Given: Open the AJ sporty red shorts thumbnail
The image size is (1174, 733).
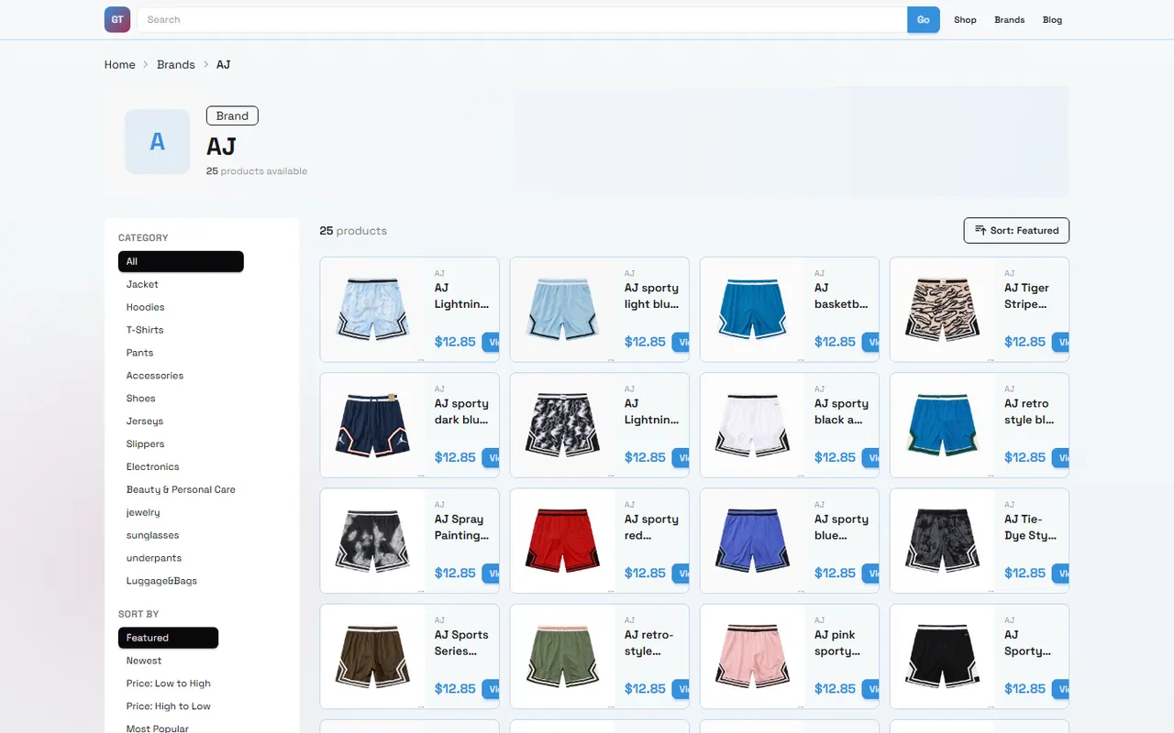Looking at the screenshot, I should coord(562,541).
